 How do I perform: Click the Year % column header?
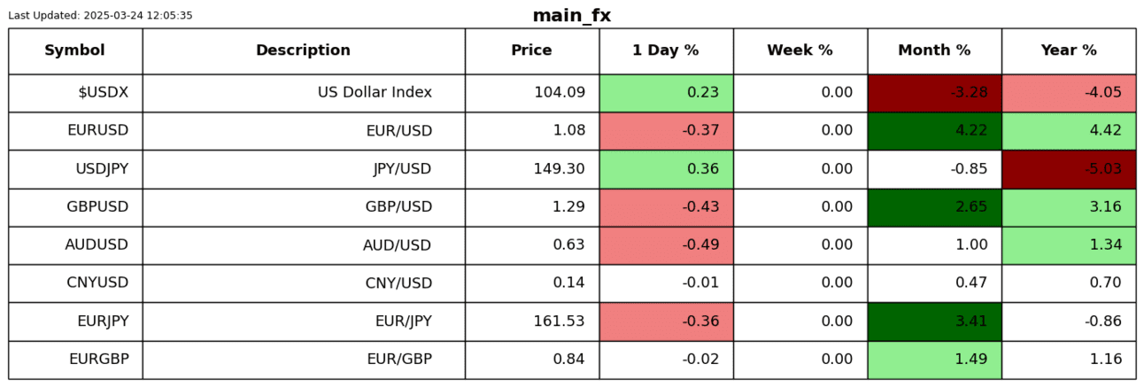1068,50
